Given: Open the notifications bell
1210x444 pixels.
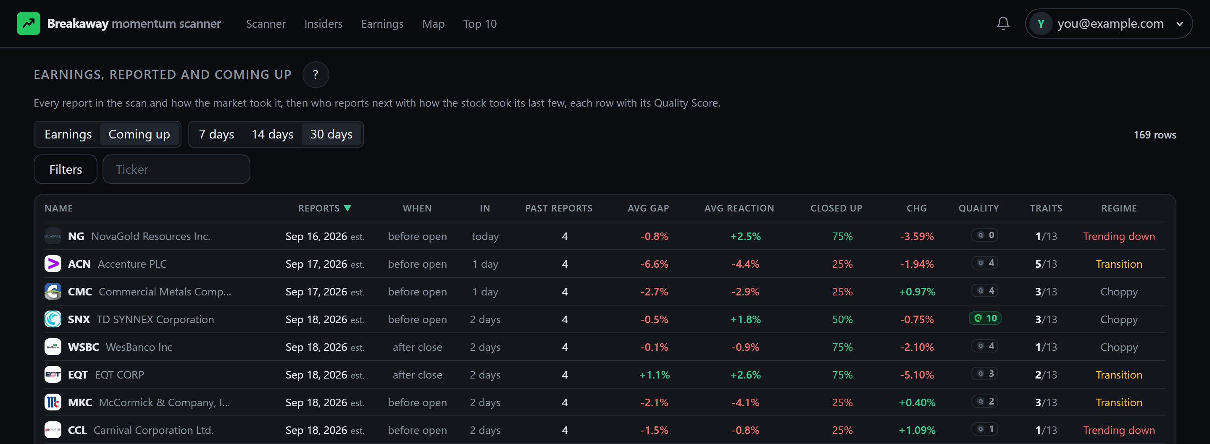Looking at the screenshot, I should 1003,24.
